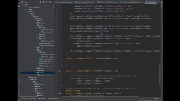Screen dimensions: 180x101
Task: Select SpiderHorse class in project tree
Action: click(47, 32)
